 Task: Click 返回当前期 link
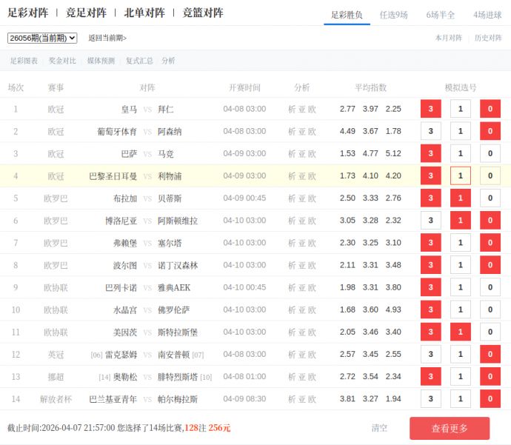[107, 38]
